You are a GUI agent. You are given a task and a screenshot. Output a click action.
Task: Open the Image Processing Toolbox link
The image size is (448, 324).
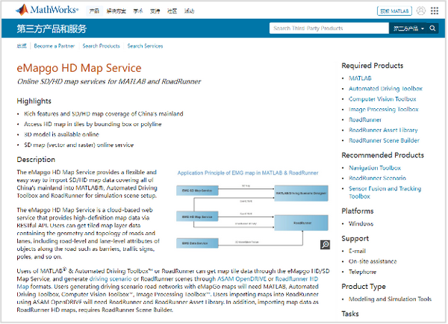pos(385,110)
